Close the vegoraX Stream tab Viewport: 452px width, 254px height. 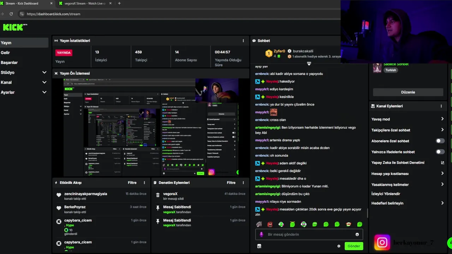110,4
